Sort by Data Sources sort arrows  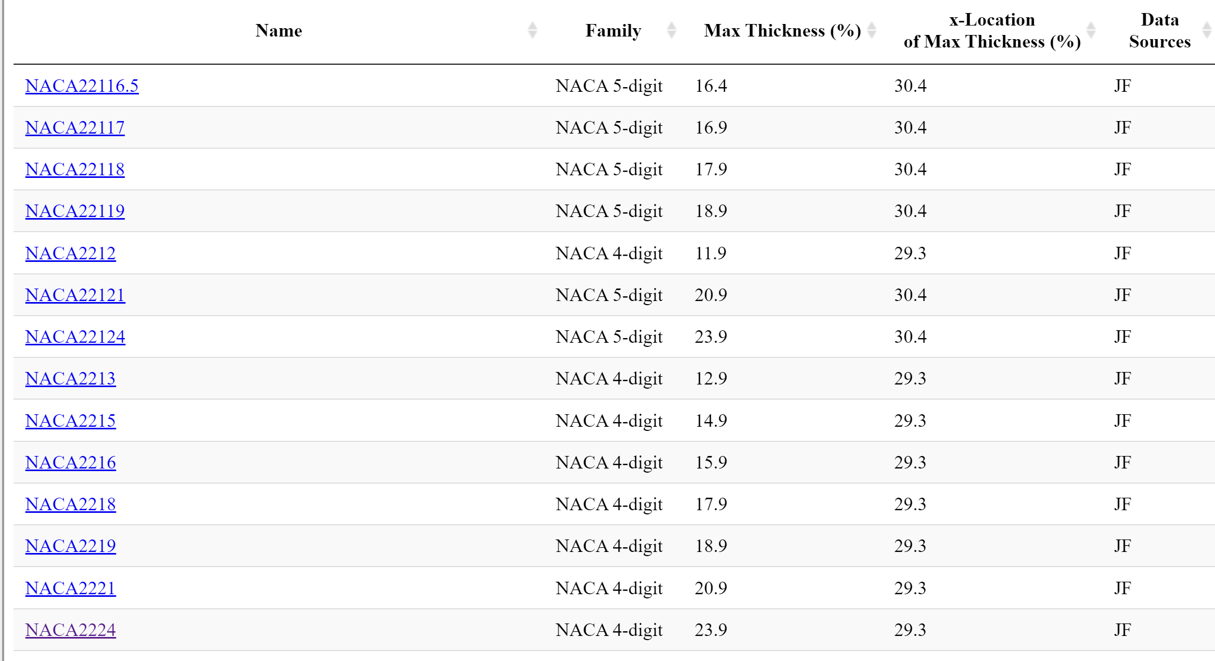(x=1206, y=30)
